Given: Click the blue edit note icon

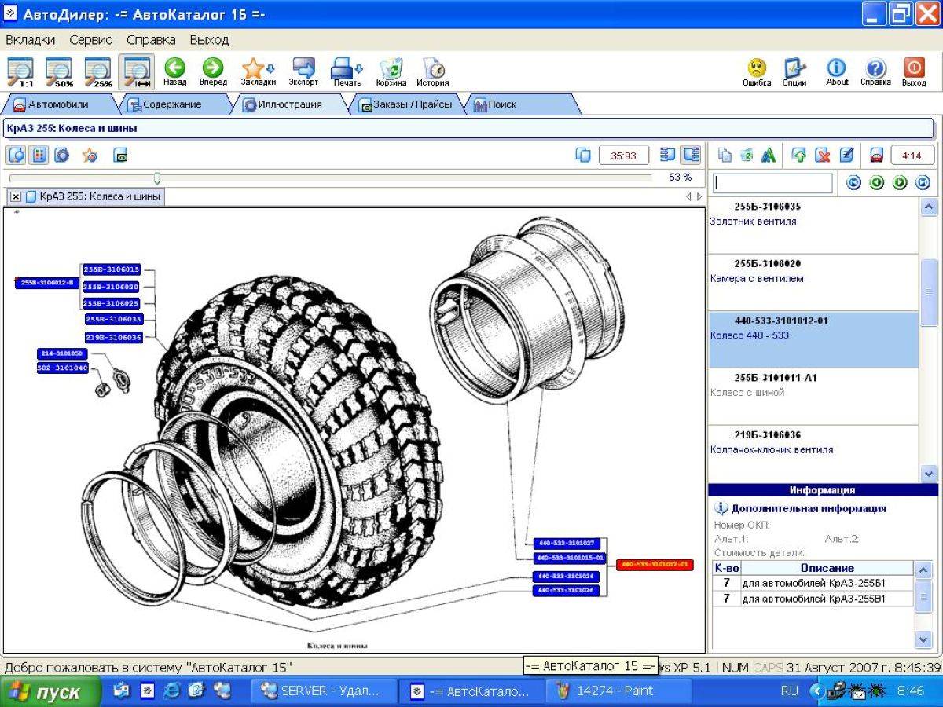Looking at the screenshot, I should pos(846,156).
